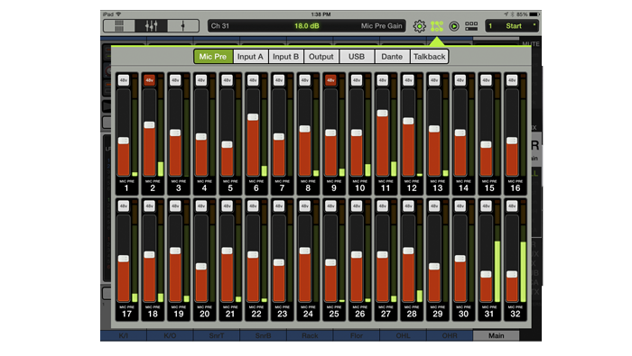The height and width of the screenshot is (356, 632).
Task: Click Mic Pre 5 gain fader handle
Action: 227,145
